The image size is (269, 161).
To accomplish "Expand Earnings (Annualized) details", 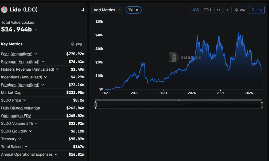I will pyautogui.click(x=43, y=85).
